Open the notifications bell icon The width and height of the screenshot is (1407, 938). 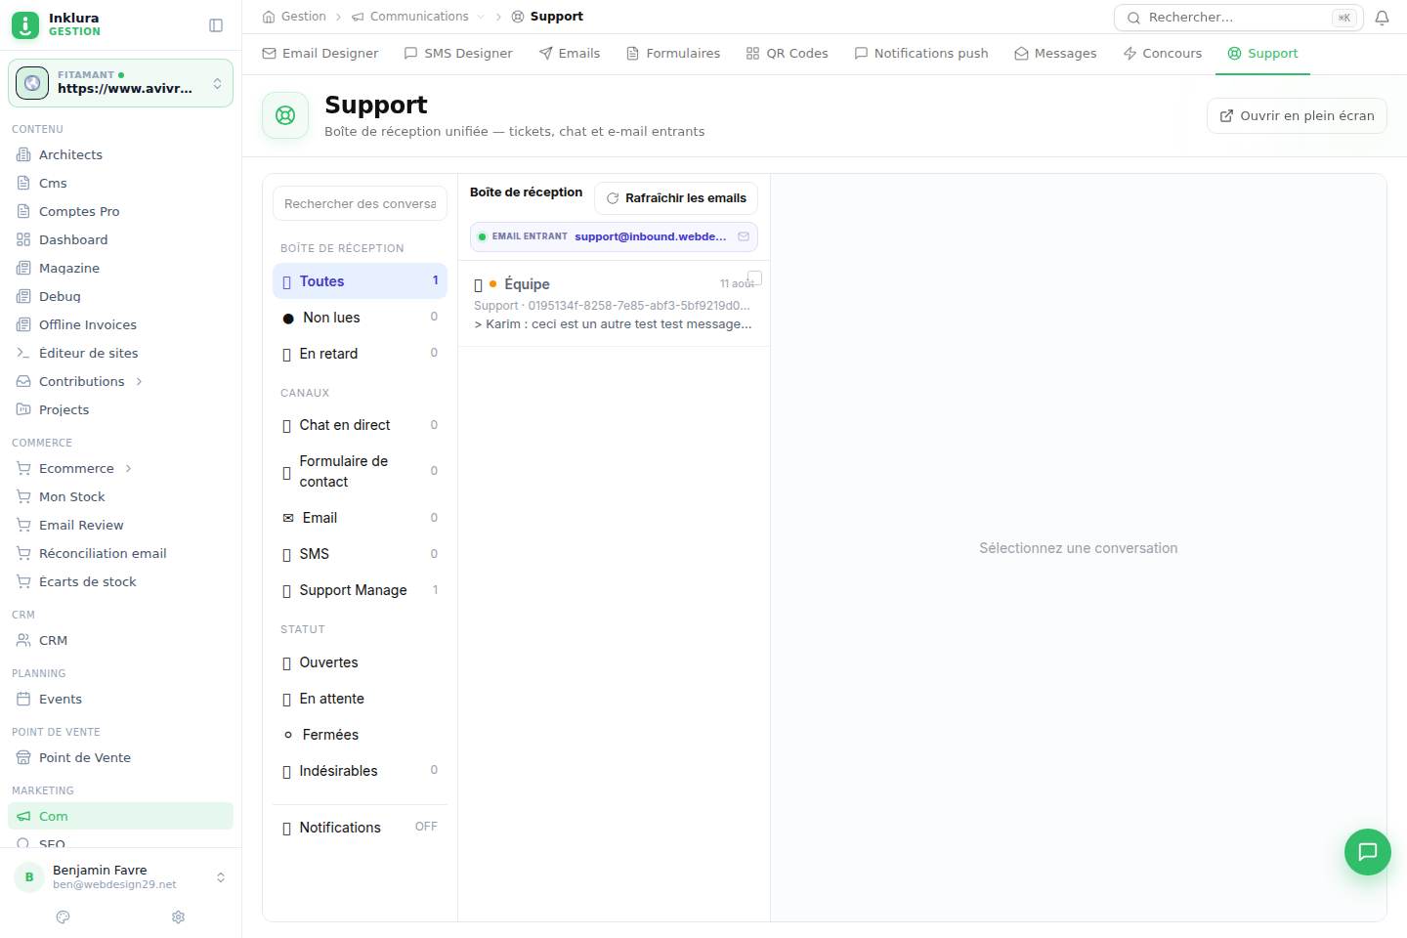(1382, 18)
